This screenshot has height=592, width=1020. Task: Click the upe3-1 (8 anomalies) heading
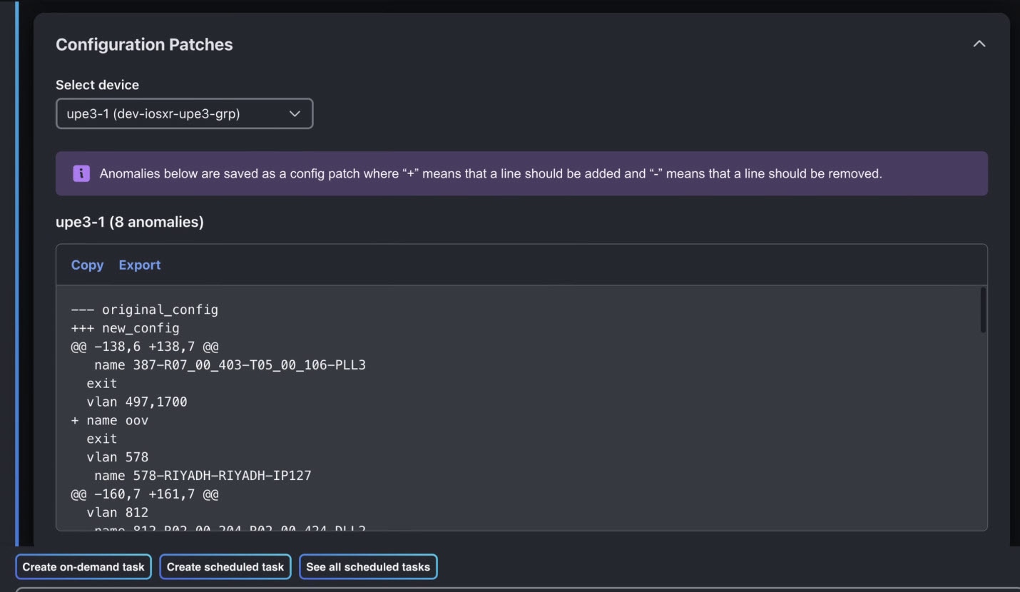point(130,222)
